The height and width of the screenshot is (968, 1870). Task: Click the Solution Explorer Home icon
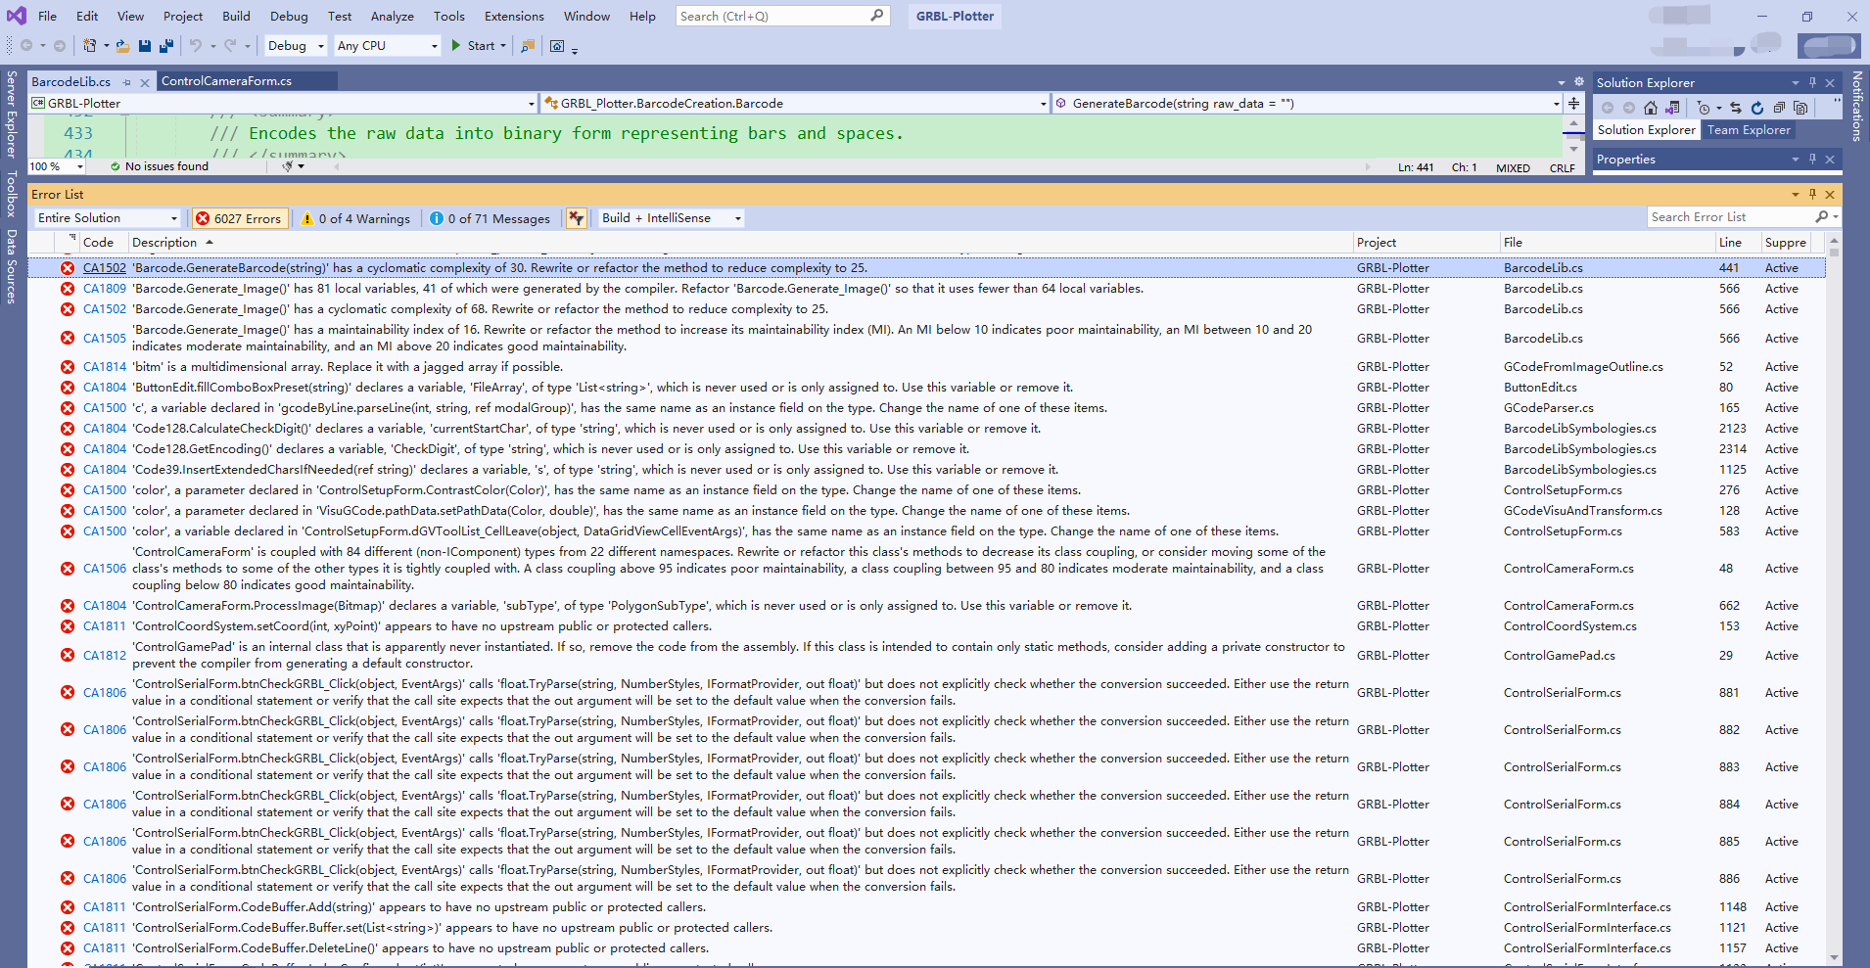(1651, 108)
